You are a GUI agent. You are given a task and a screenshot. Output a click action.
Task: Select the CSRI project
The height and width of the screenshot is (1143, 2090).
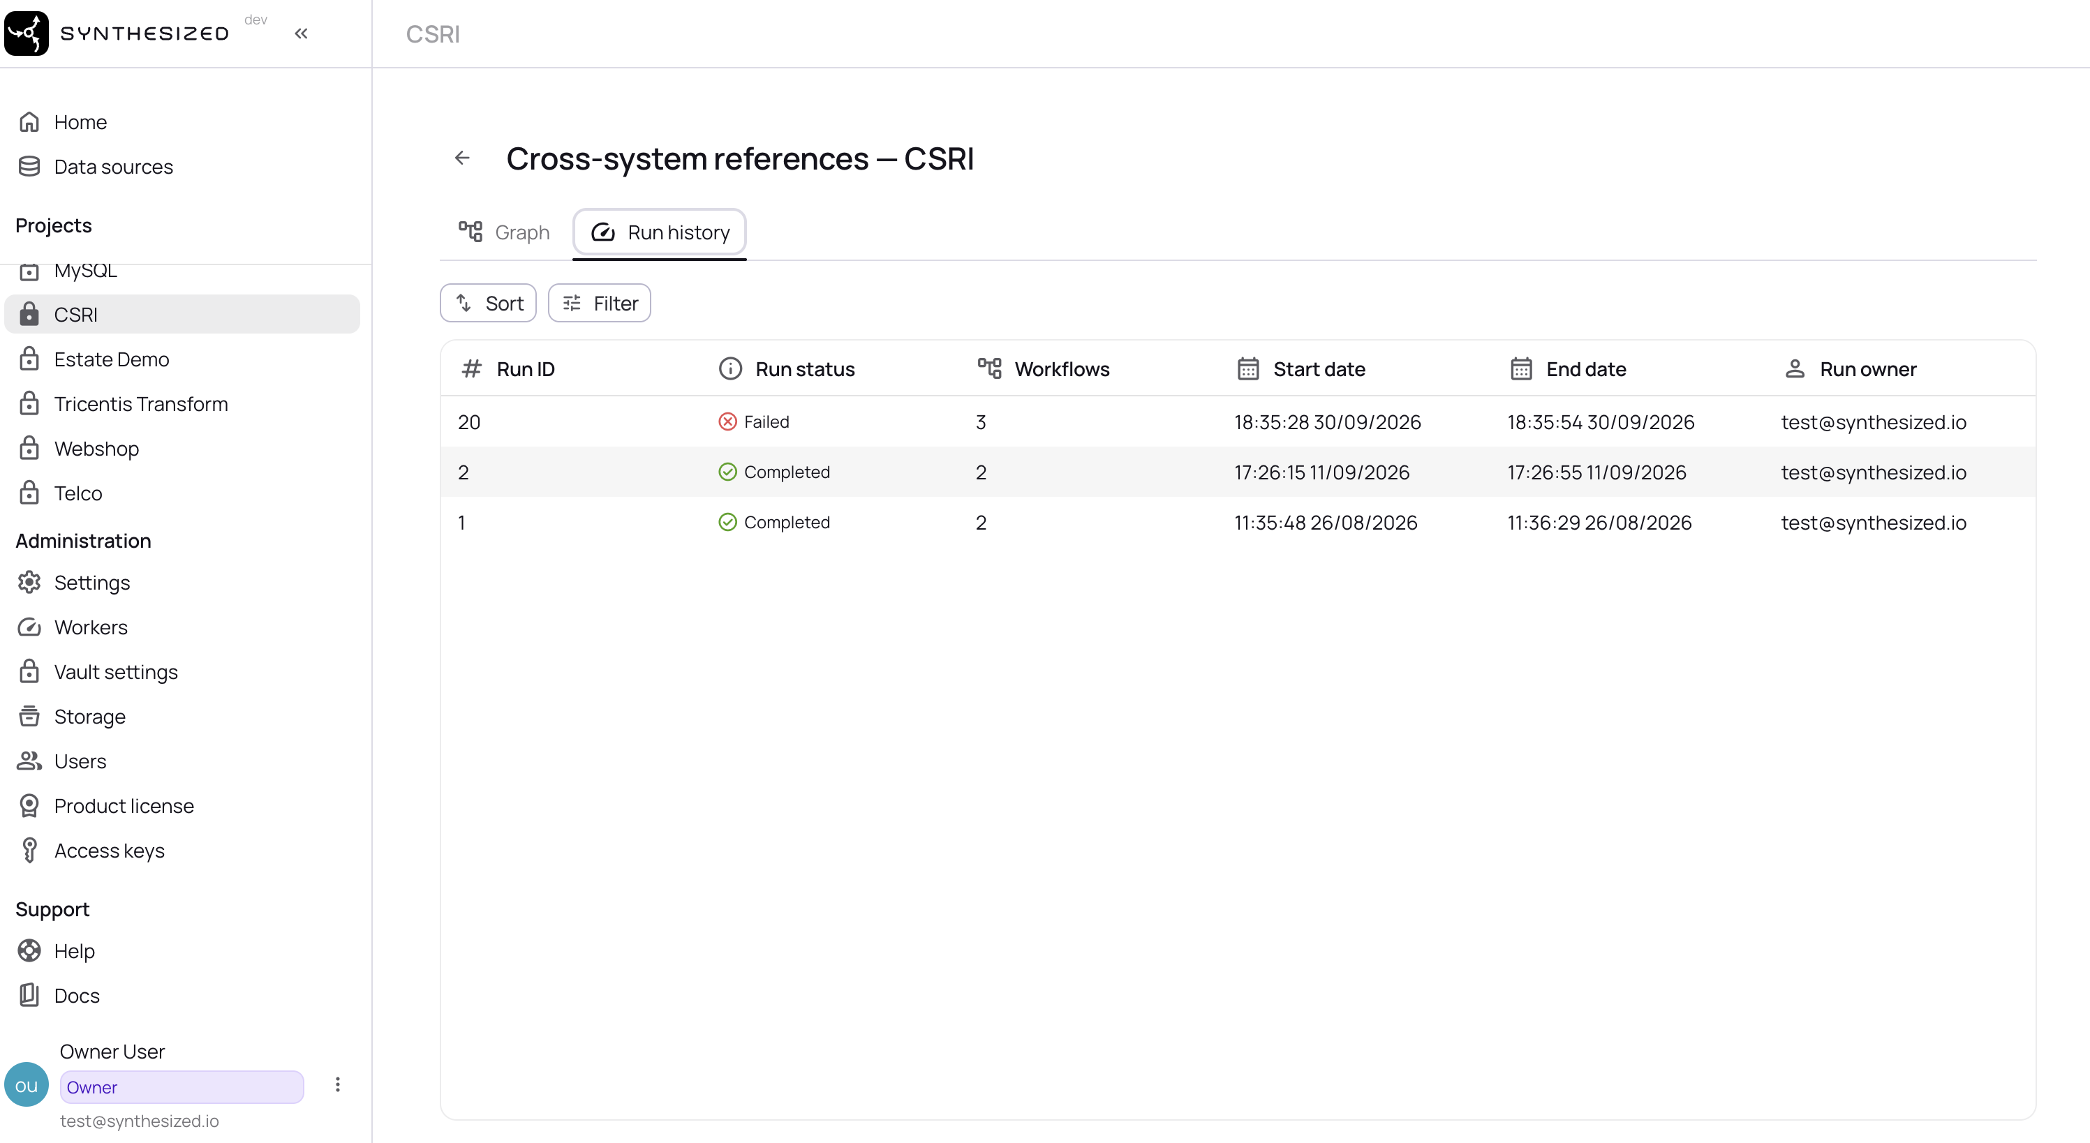pyautogui.click(x=181, y=314)
